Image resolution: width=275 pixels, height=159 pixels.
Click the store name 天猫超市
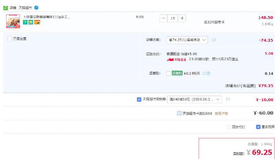coord(25,8)
